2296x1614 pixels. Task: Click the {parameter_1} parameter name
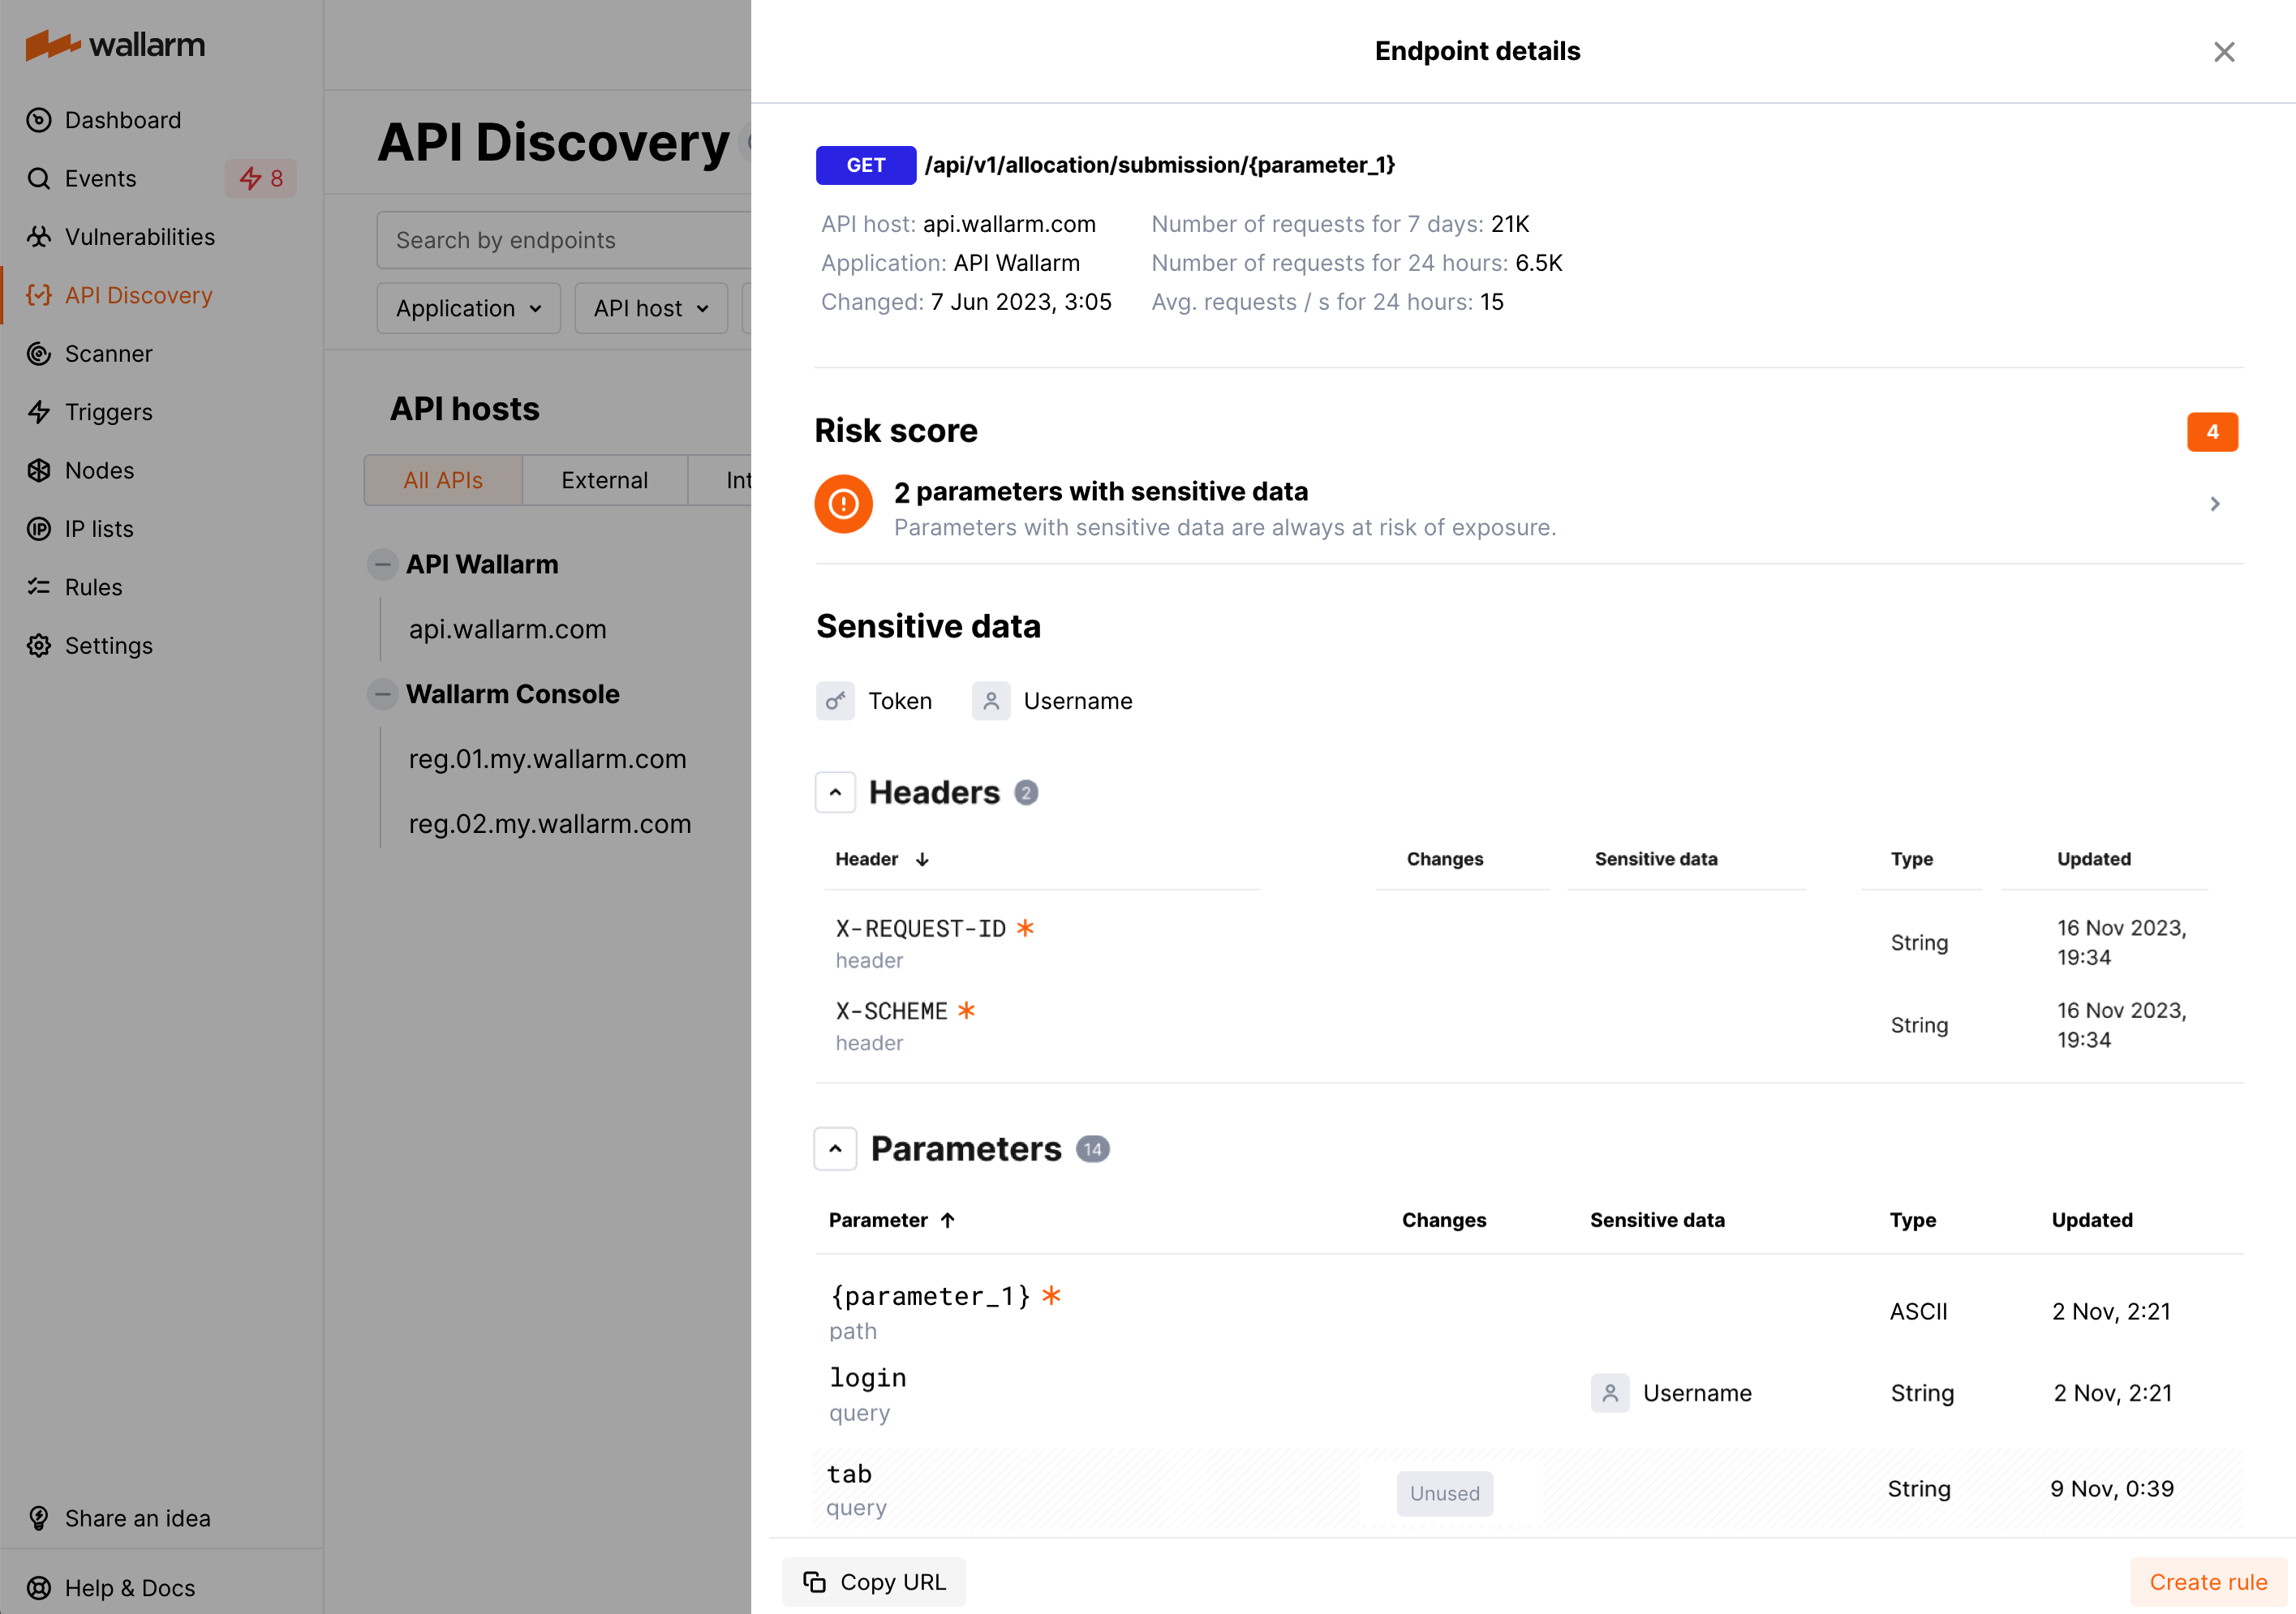point(930,1296)
